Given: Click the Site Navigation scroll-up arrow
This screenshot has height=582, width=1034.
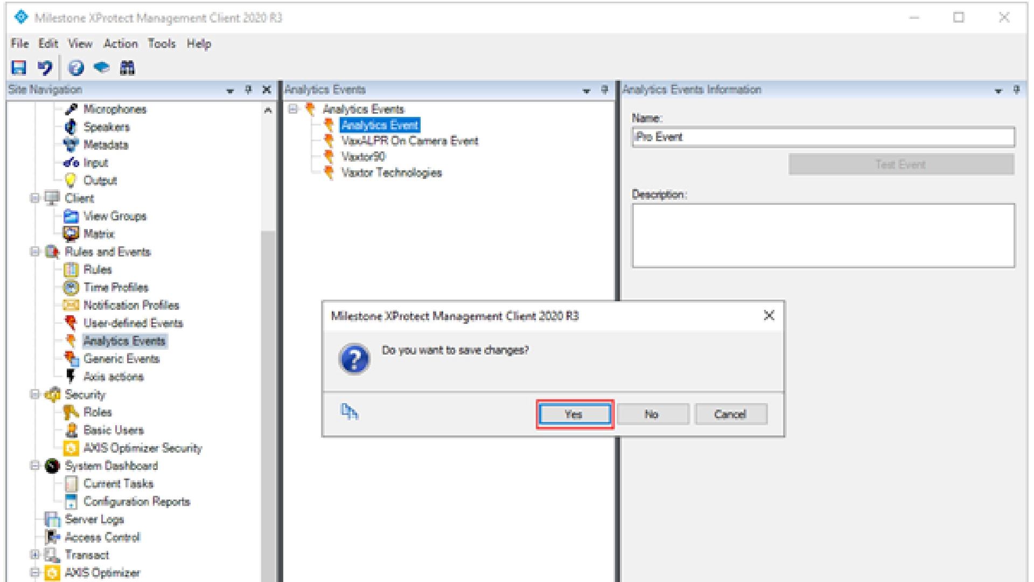Looking at the screenshot, I should pyautogui.click(x=268, y=110).
